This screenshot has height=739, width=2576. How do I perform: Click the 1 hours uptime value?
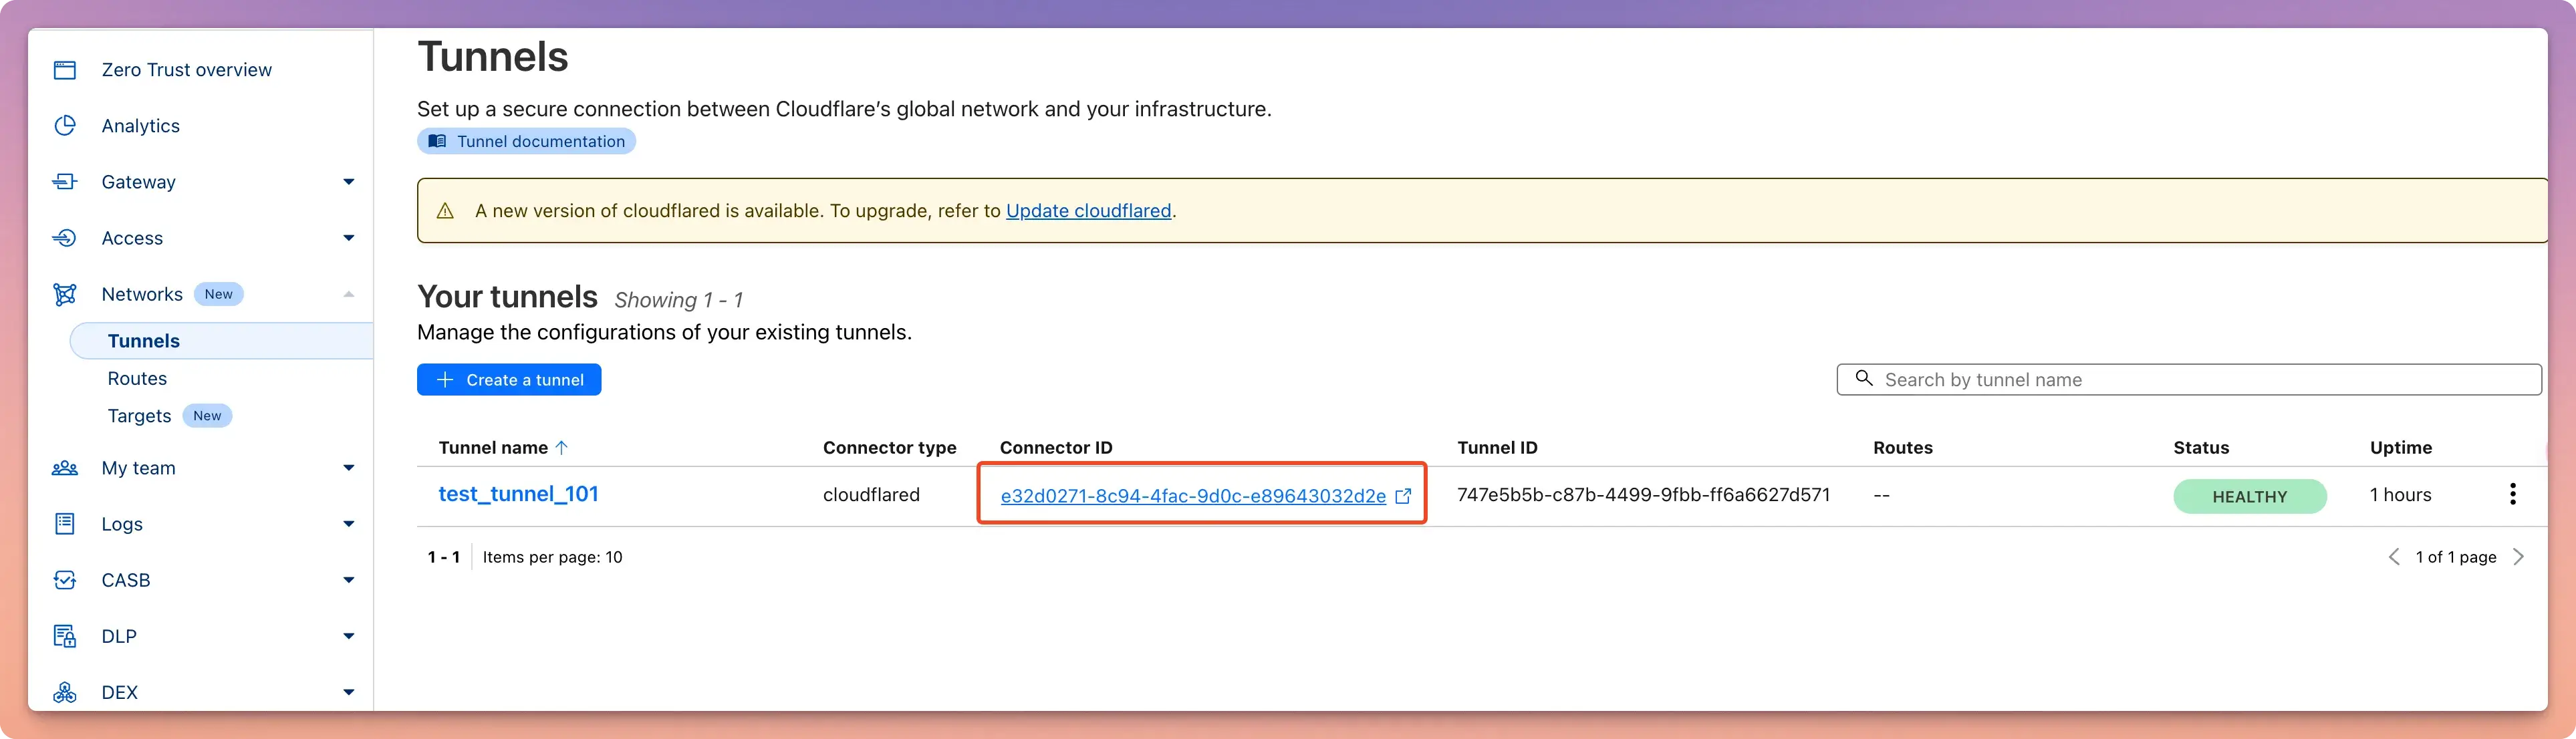point(2400,495)
